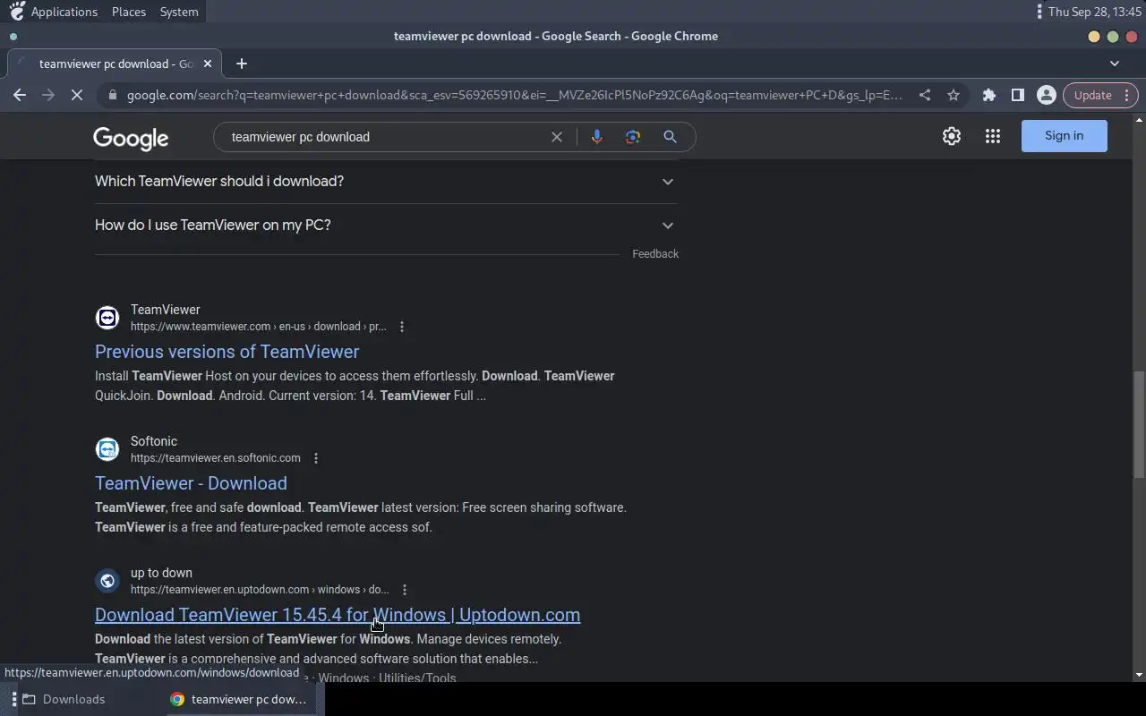This screenshot has width=1146, height=716.
Task: Clear the search box with X
Action: point(557,137)
